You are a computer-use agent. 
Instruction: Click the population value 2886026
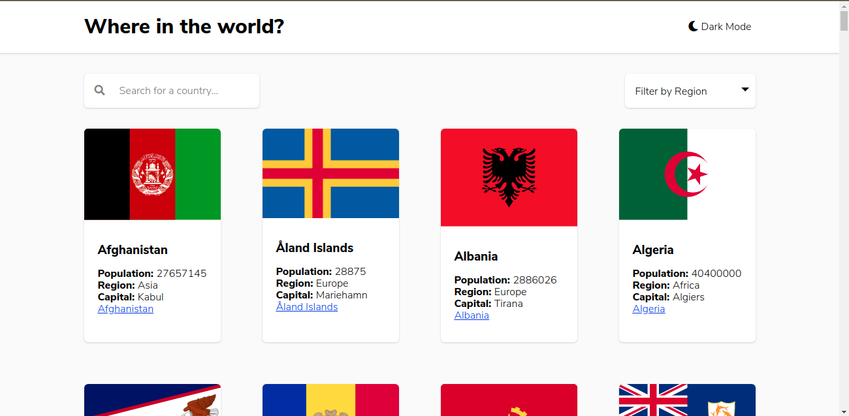tap(535, 280)
